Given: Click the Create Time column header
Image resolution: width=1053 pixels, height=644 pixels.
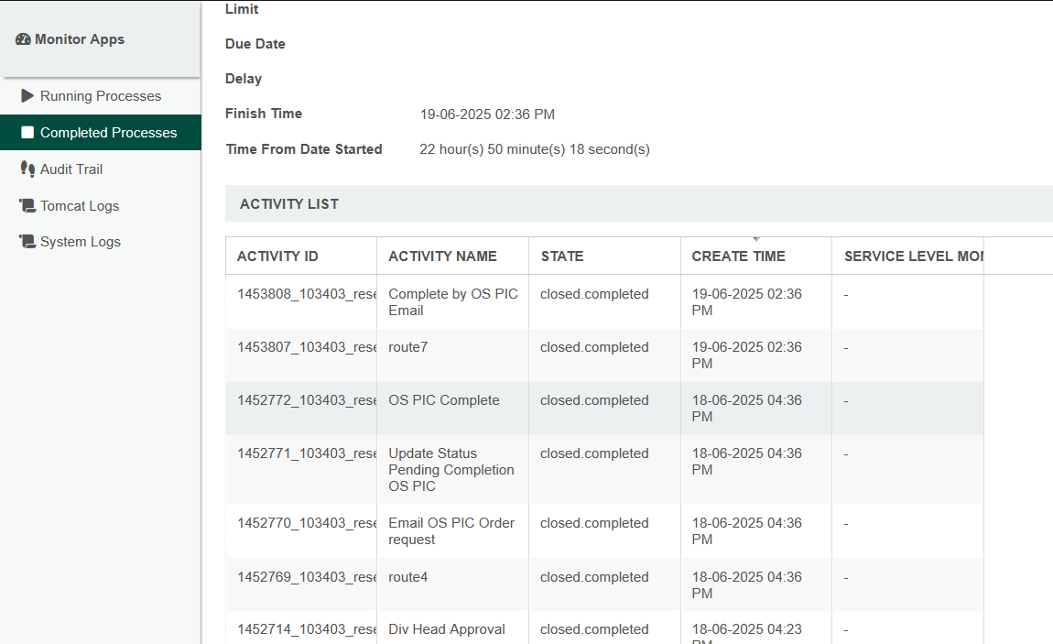Looking at the screenshot, I should tap(738, 257).
